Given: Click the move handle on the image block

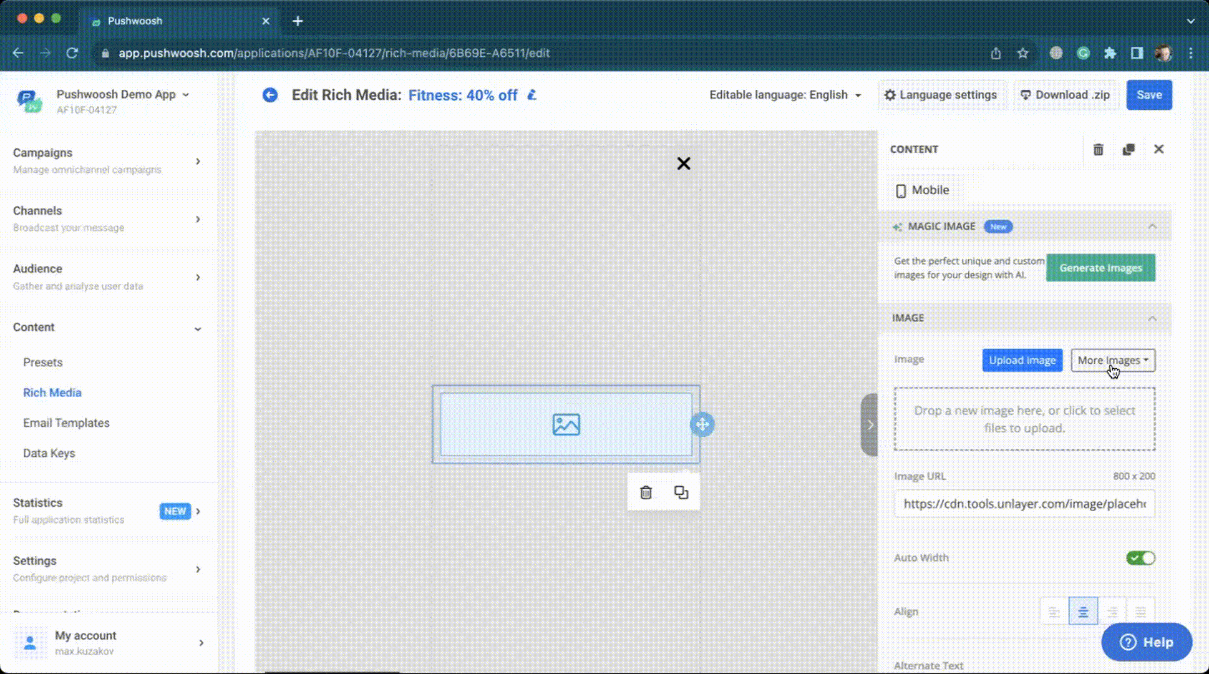Looking at the screenshot, I should click(x=702, y=424).
